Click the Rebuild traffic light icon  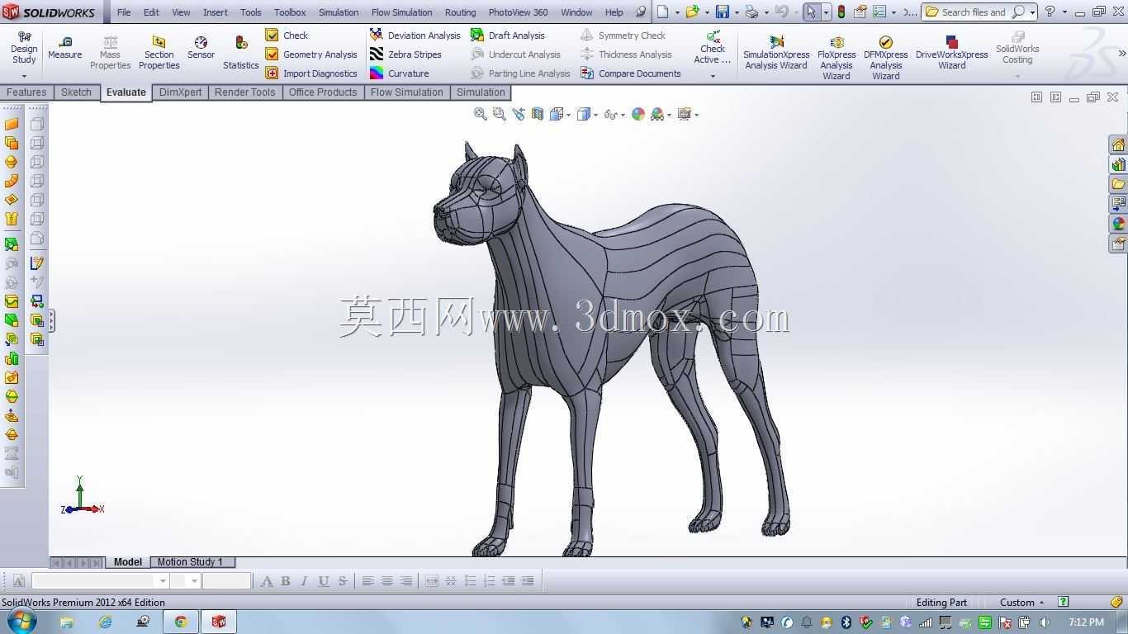[x=841, y=12]
